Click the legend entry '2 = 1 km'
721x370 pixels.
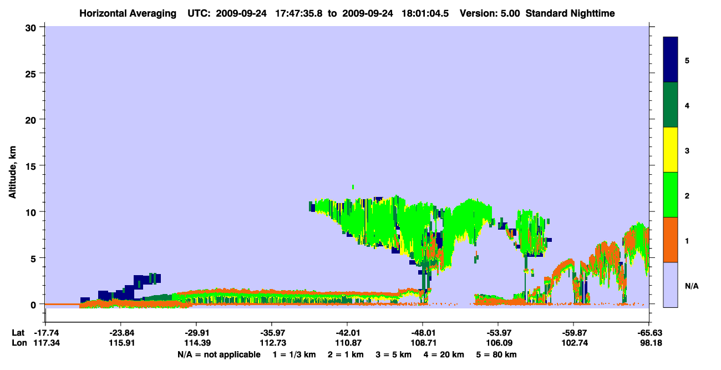tap(346, 354)
